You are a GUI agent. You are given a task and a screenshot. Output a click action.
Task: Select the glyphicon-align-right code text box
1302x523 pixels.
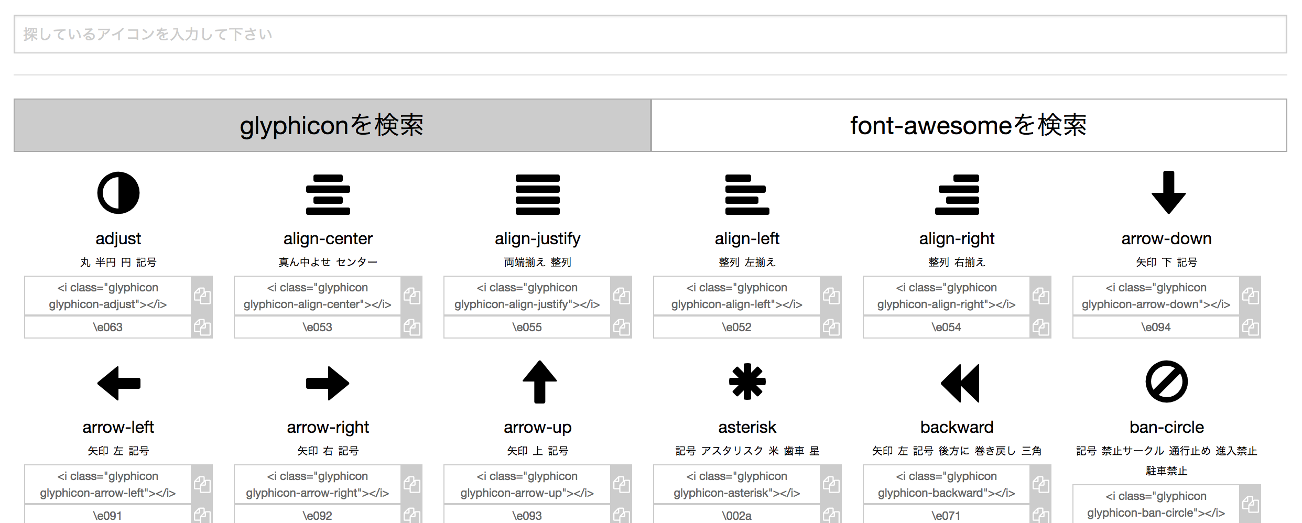pos(947,296)
